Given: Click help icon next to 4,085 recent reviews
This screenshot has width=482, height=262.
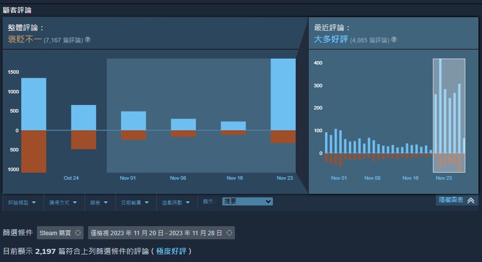Looking at the screenshot, I should point(394,39).
